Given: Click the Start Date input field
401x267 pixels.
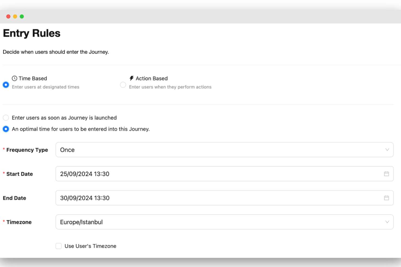Looking at the screenshot, I should pyautogui.click(x=190, y=174).
